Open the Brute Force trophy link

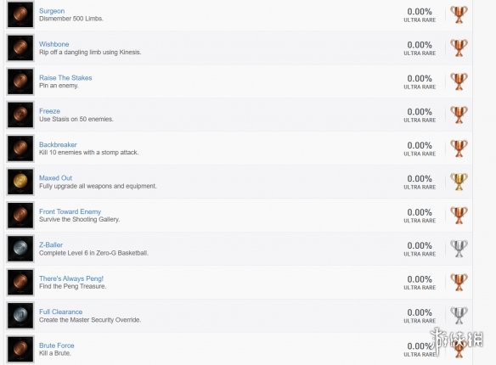[x=57, y=345]
